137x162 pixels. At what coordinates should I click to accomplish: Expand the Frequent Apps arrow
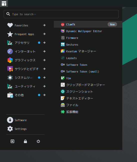(x=44, y=34)
